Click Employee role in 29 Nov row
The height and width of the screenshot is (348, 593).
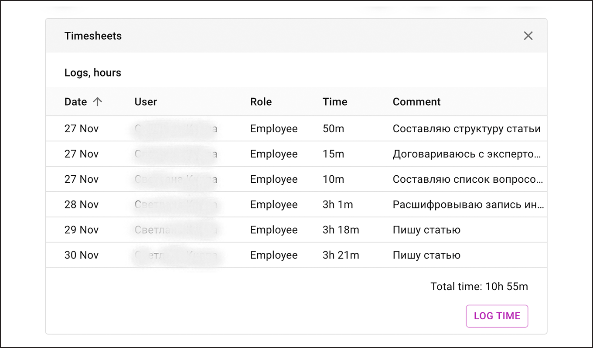(x=274, y=230)
